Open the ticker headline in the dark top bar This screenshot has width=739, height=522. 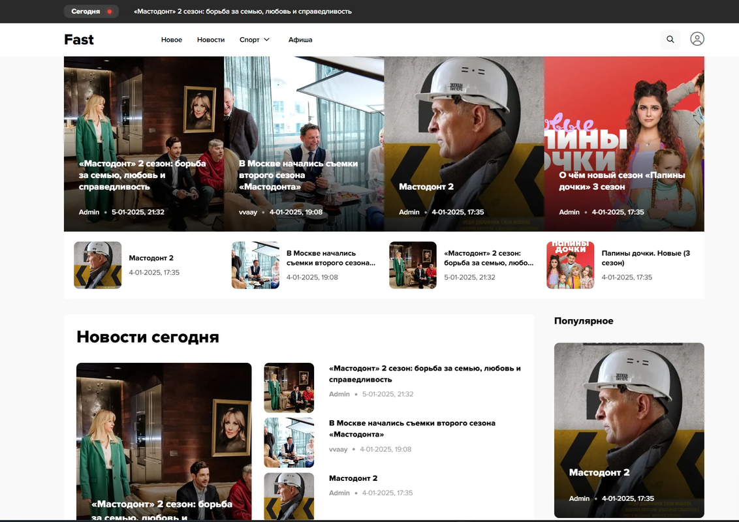243,11
